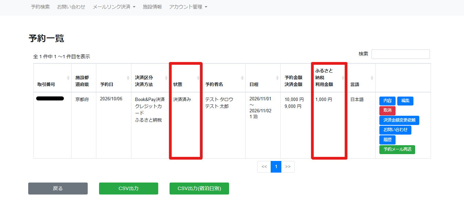The image size is (464, 200).
Task: Expand the アカウント管理 dropdown menu
Action: pyautogui.click(x=188, y=7)
